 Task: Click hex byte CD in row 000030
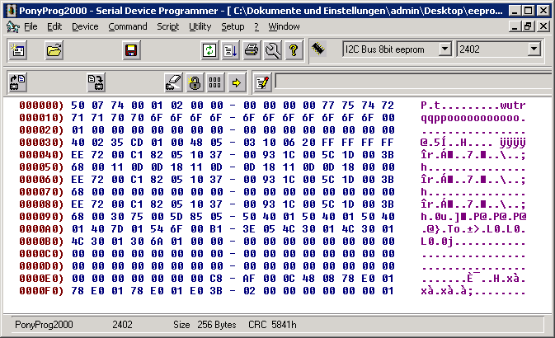tap(137, 143)
